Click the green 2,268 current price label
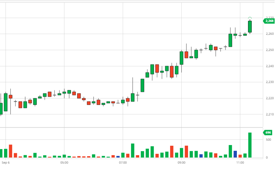Image resolution: width=280 pixels, height=170 pixels. coord(269,21)
